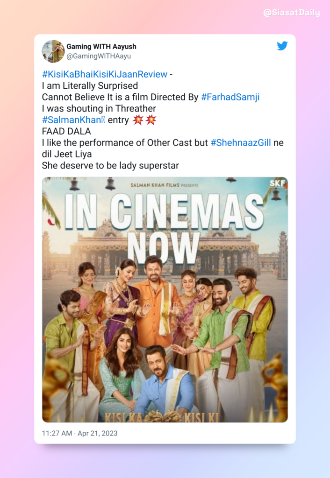Click the Twitter bird logo
The width and height of the screenshot is (330, 478).
click(x=282, y=46)
